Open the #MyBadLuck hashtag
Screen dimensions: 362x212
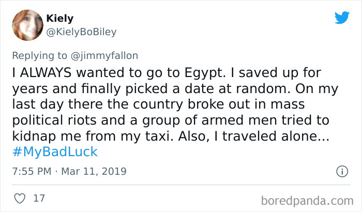tap(54, 152)
